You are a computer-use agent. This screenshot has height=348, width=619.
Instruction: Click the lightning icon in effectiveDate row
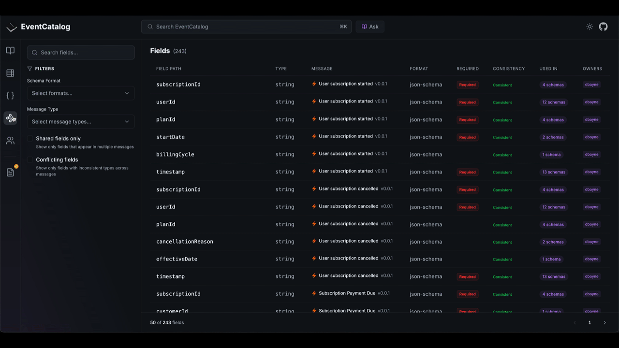pyautogui.click(x=314, y=258)
